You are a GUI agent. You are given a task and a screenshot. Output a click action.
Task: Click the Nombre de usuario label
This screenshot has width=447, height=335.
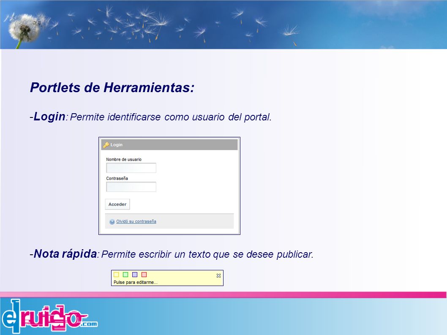124,159
